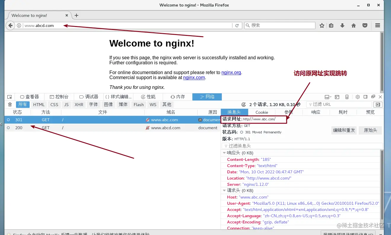Open performance analysis icon beside request summary
Screen dimensions: 391x235
coord(244,105)
